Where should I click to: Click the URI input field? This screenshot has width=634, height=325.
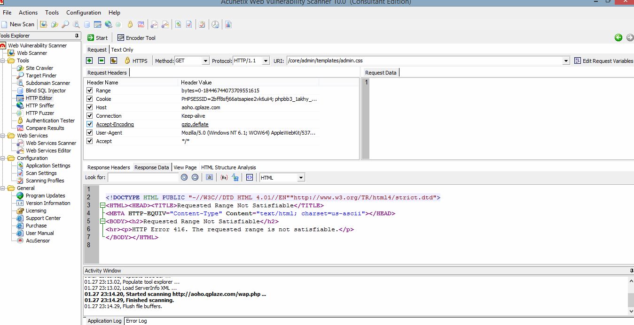424,61
